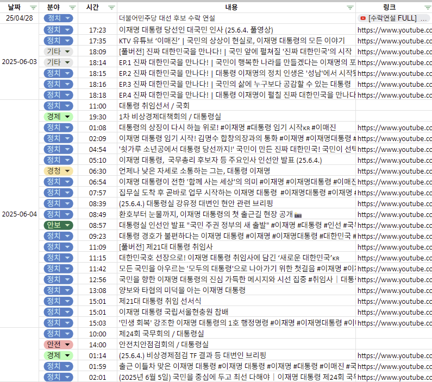
Task: Click the filter icon on 시간 header
Action: 111,8
